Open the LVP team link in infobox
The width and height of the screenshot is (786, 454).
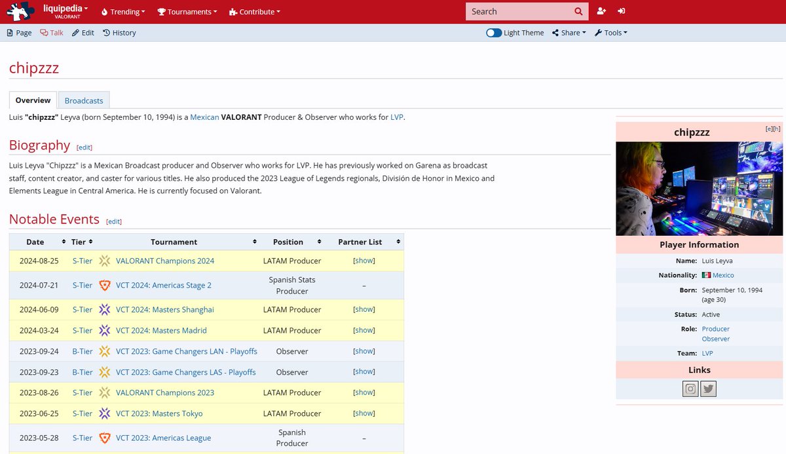(707, 353)
